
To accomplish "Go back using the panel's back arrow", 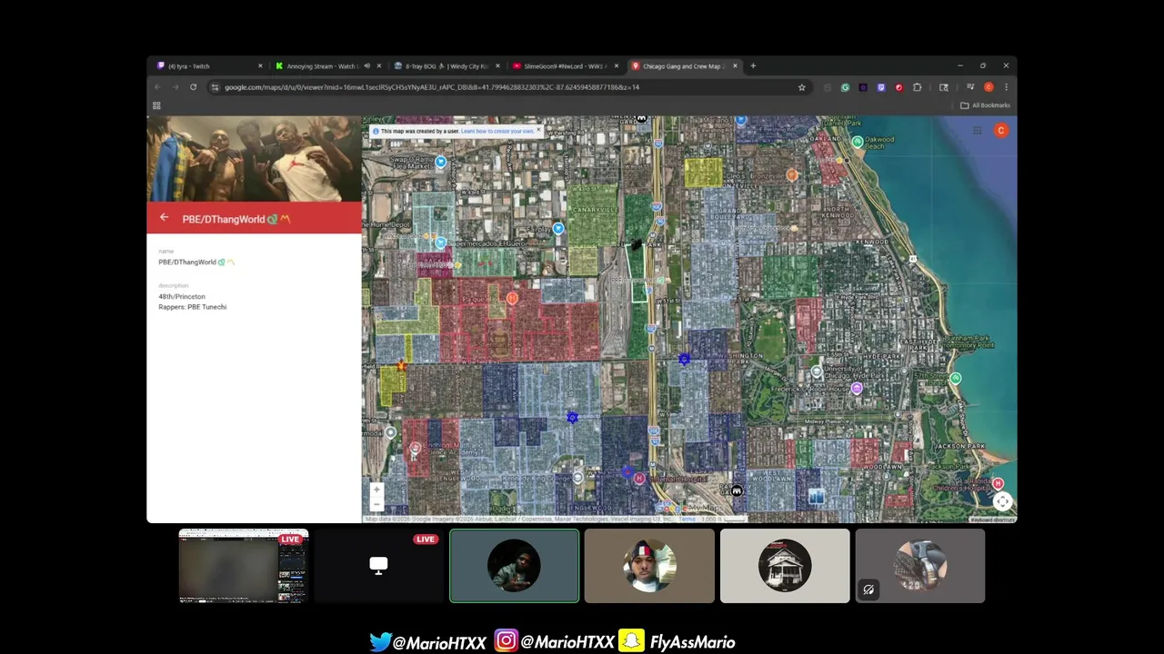I will pyautogui.click(x=164, y=218).
